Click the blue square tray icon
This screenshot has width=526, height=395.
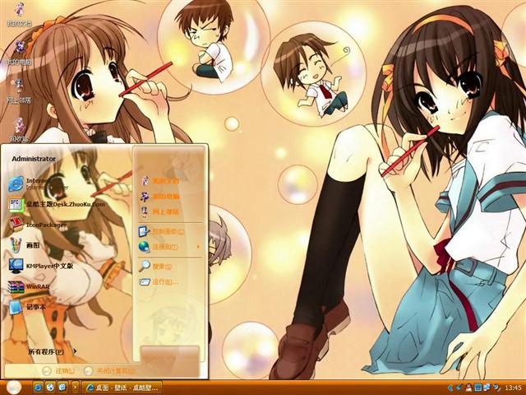(x=478, y=388)
